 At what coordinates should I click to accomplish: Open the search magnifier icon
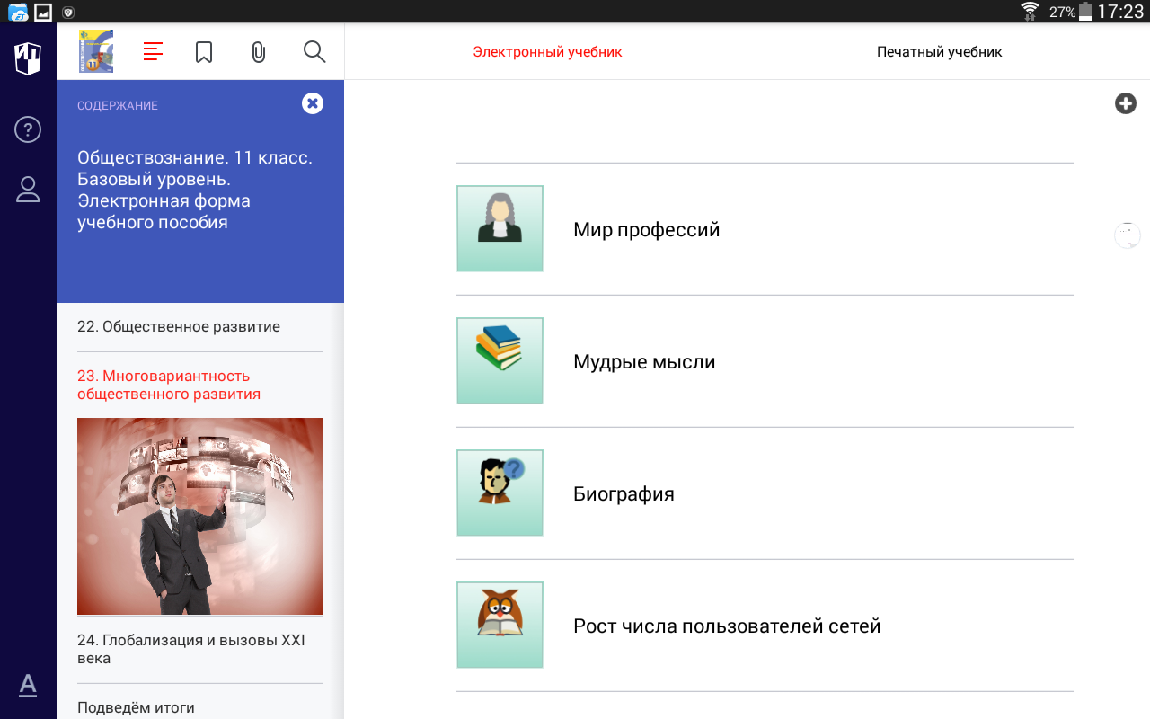[314, 51]
